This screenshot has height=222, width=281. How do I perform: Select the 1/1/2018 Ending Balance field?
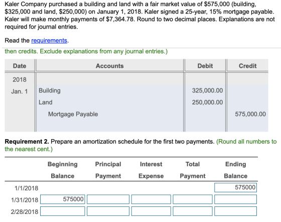click(235, 187)
